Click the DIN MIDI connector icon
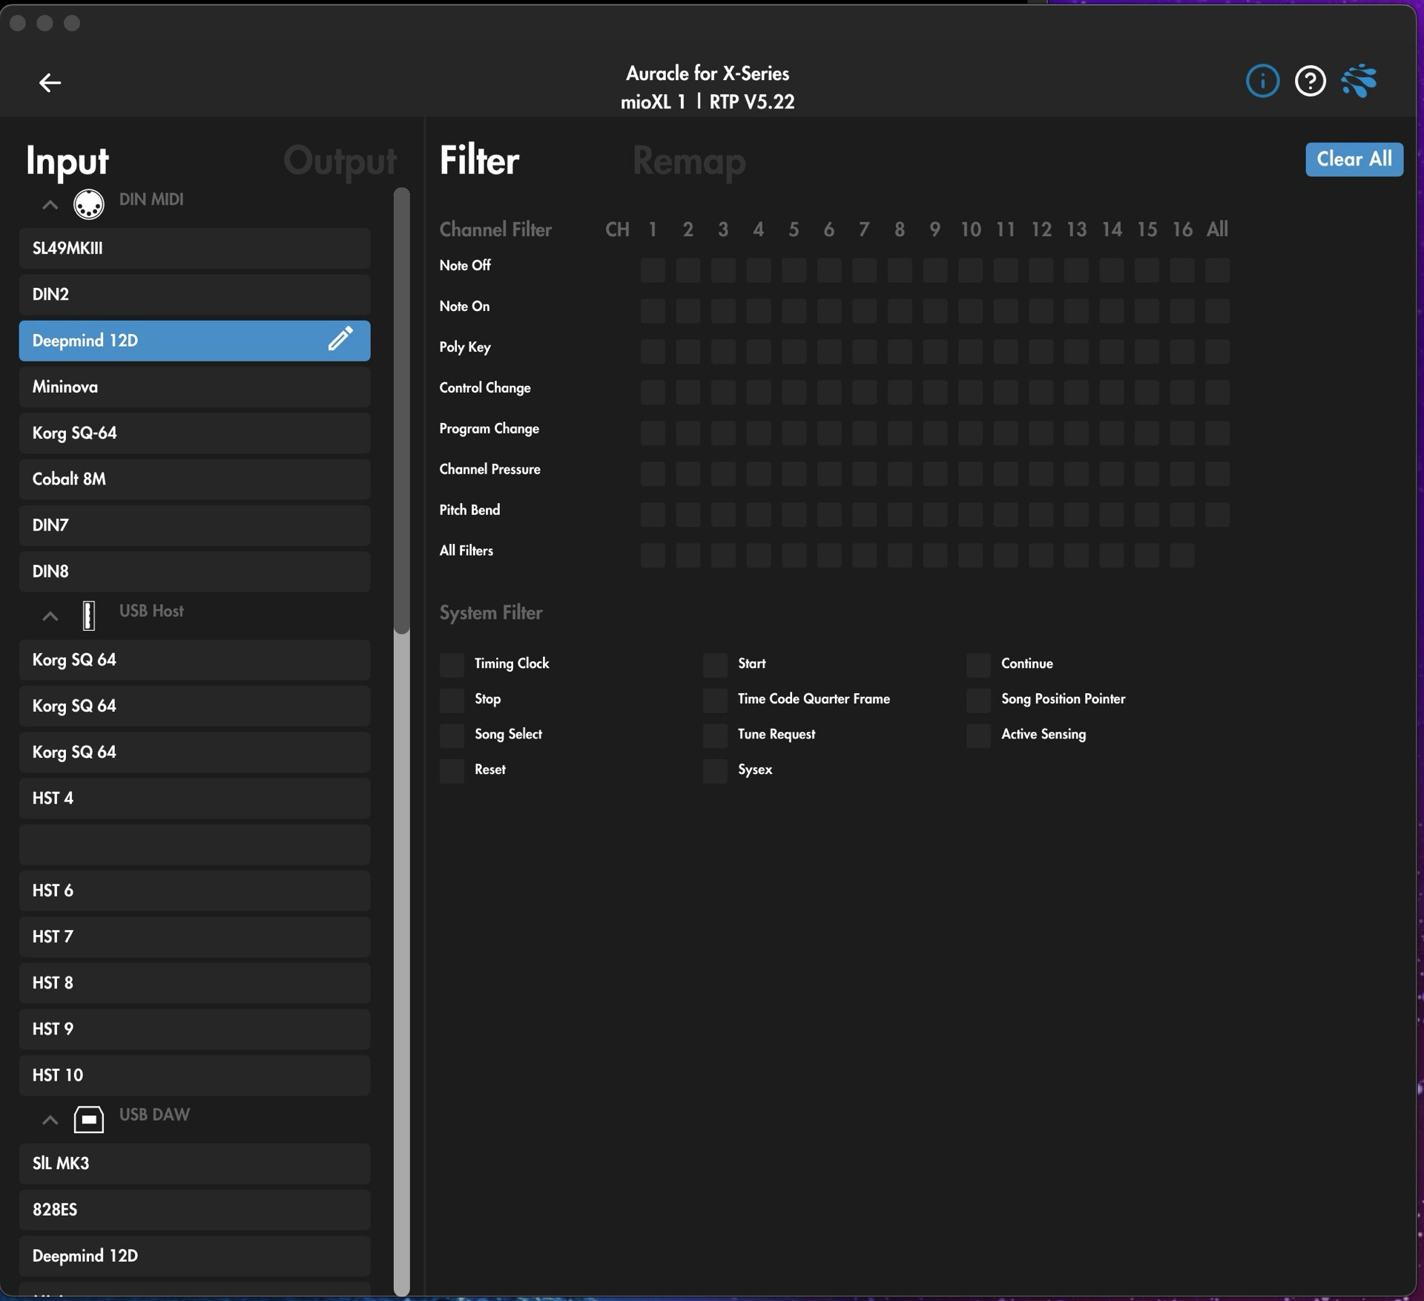Screen dimensions: 1424x1301 click(x=88, y=204)
